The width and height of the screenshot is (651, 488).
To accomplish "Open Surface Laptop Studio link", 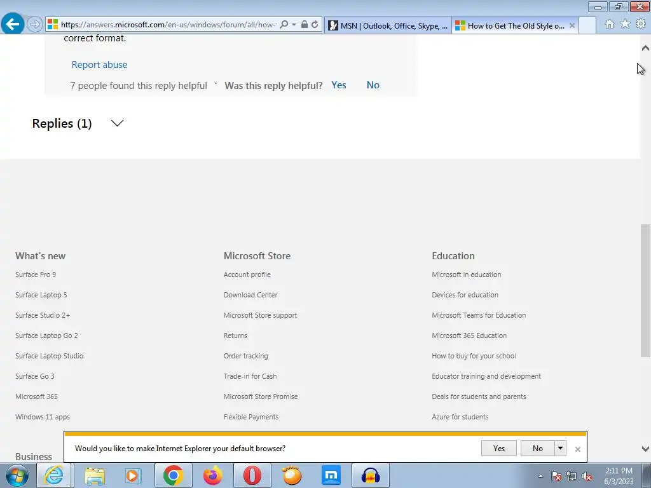I will click(50, 356).
